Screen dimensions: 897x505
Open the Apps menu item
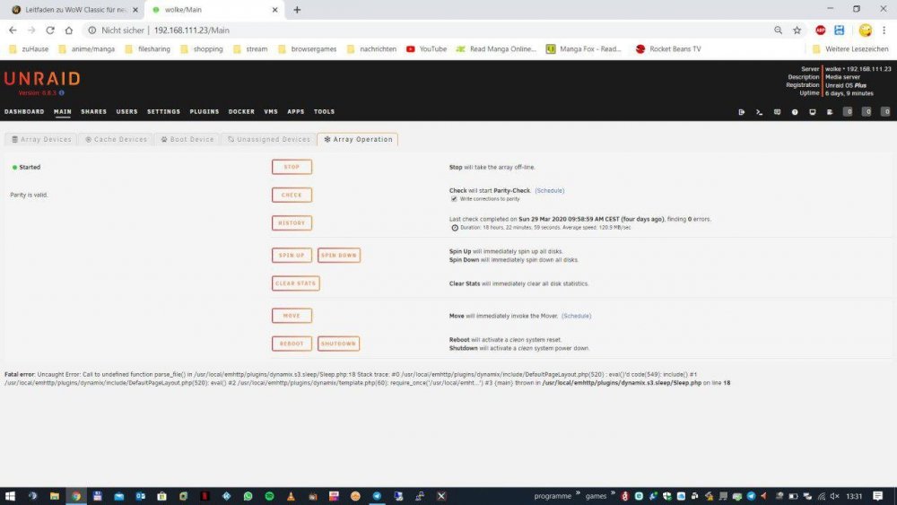click(x=296, y=112)
